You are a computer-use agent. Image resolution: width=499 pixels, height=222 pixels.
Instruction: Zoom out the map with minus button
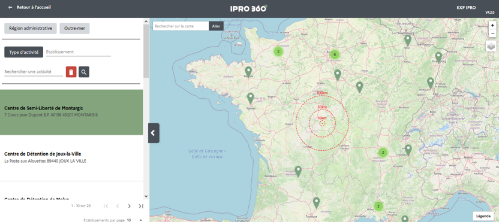point(492,33)
